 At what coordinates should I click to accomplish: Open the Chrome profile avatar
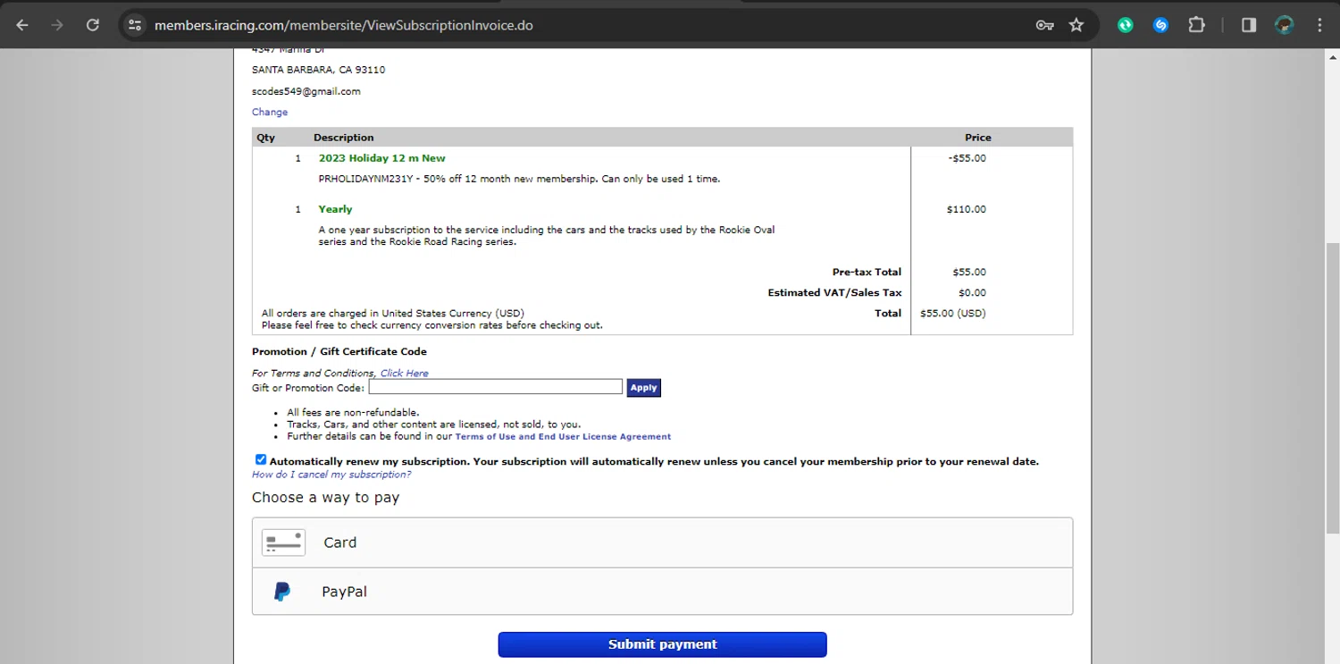(1285, 25)
